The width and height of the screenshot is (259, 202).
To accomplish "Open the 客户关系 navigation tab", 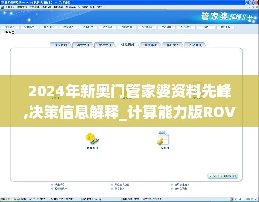I will pos(173,45).
